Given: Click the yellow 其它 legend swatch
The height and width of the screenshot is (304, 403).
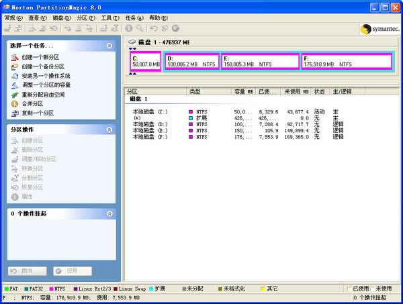Looking at the screenshot, I should click(263, 289).
